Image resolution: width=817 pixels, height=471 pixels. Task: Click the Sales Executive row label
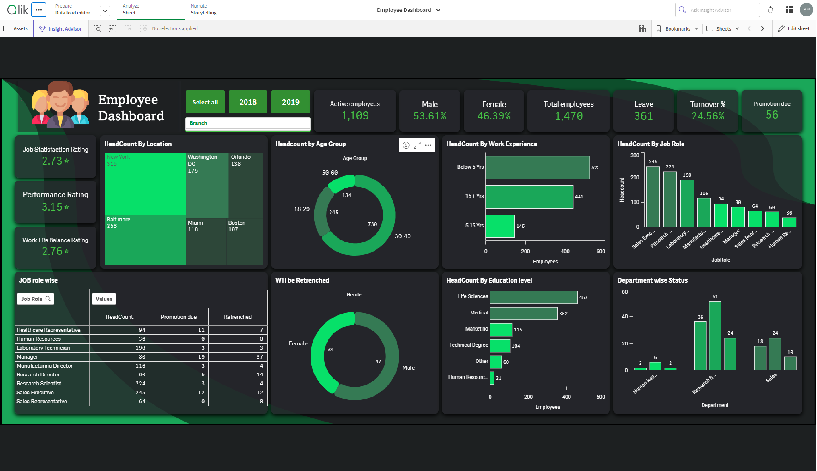pos(35,393)
